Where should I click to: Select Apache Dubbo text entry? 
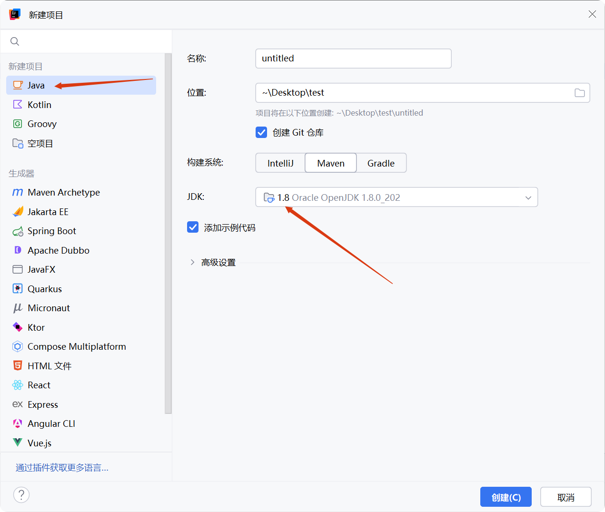tap(59, 250)
